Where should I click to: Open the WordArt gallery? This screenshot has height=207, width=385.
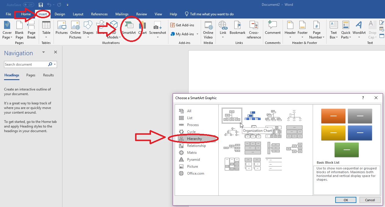359,29
